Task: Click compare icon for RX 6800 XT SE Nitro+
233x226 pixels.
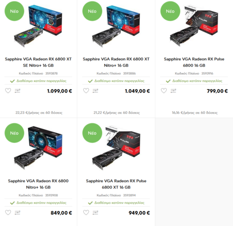Action: click(x=18, y=91)
